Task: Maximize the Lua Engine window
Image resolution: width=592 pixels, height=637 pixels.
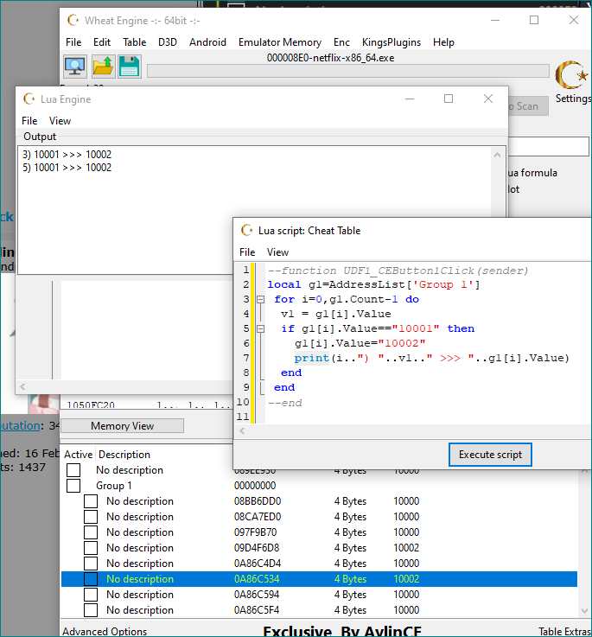Action: click(449, 99)
